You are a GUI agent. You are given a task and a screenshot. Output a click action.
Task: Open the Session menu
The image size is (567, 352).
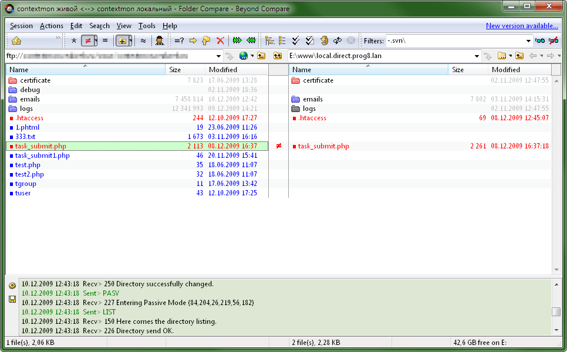tap(21, 26)
